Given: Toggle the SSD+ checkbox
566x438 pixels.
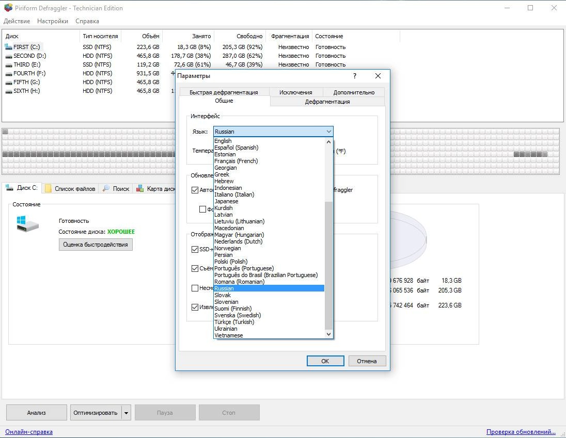Looking at the screenshot, I should click(195, 249).
